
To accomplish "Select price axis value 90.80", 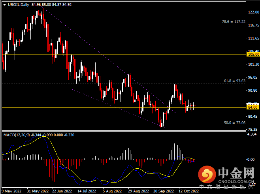I will click(253, 90).
